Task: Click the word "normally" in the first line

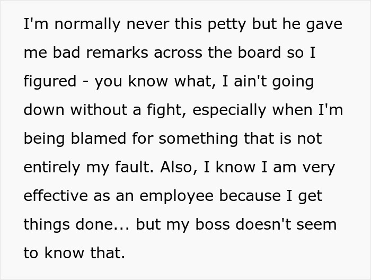Action: point(87,25)
